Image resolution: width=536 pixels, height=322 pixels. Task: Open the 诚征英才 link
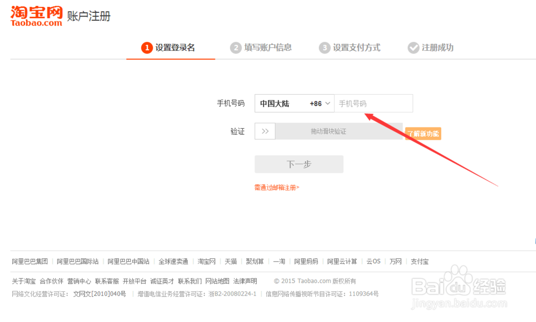pyautogui.click(x=162, y=281)
